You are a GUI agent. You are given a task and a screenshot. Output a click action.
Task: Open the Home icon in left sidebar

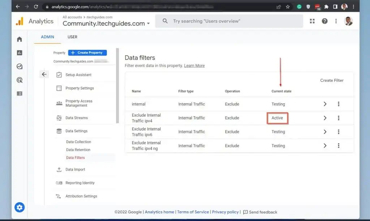[x=20, y=39]
